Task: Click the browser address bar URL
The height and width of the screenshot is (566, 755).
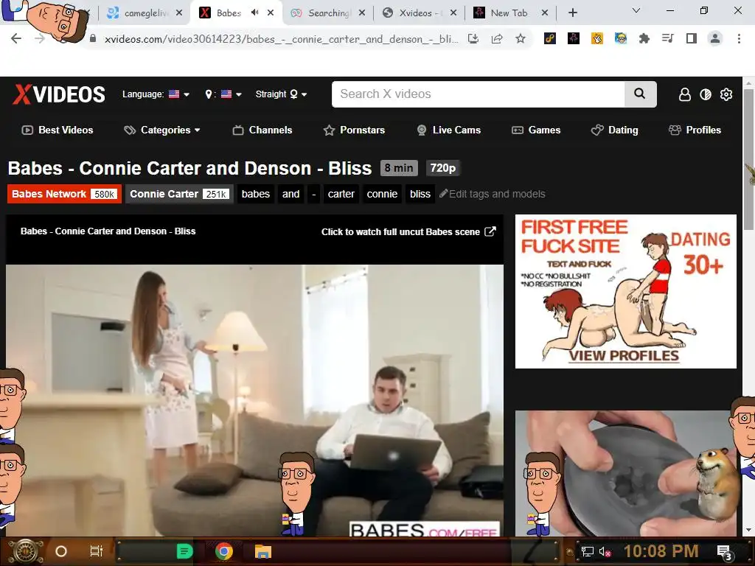Action: pyautogui.click(x=281, y=39)
